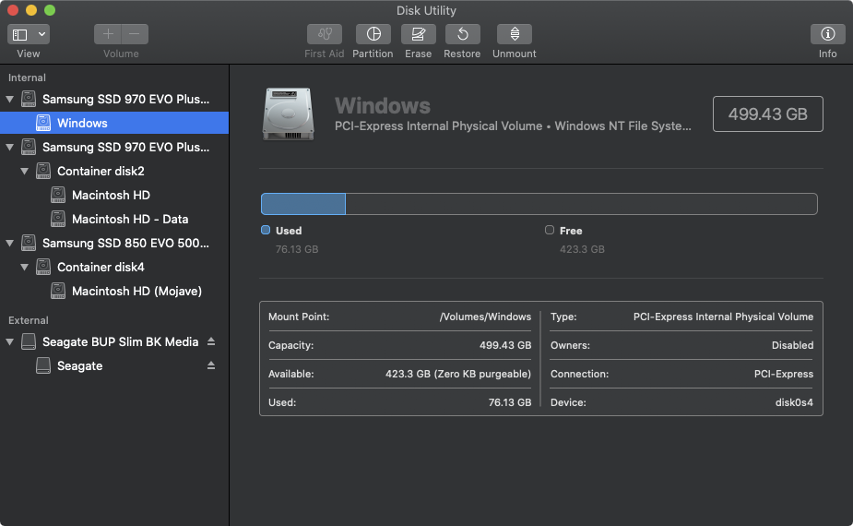This screenshot has width=853, height=526.
Task: Click the disk0s4 device value
Action: (x=794, y=402)
